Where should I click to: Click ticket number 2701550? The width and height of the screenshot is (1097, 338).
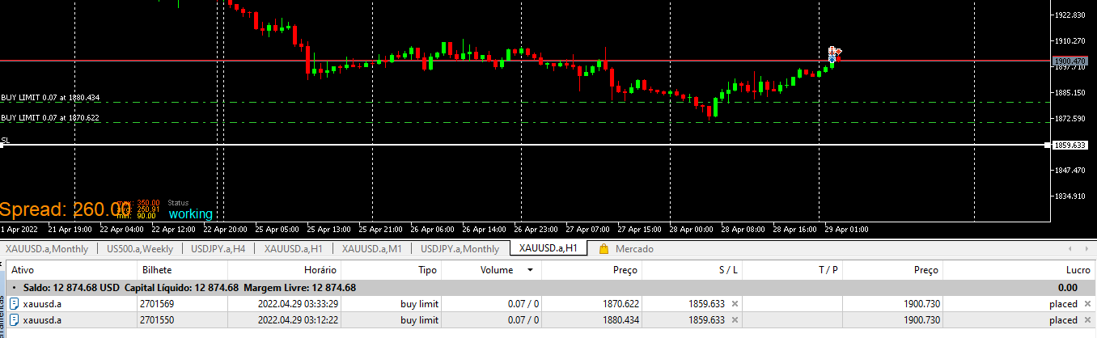point(158,320)
